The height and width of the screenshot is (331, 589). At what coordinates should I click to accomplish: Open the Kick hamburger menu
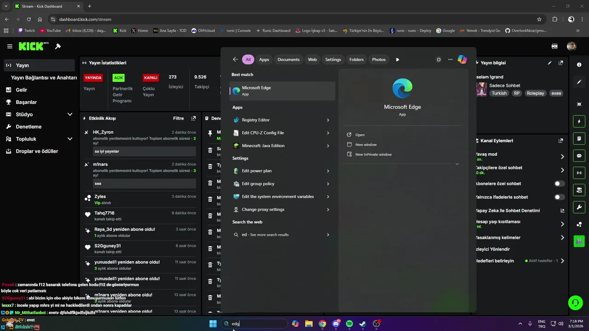point(10,46)
